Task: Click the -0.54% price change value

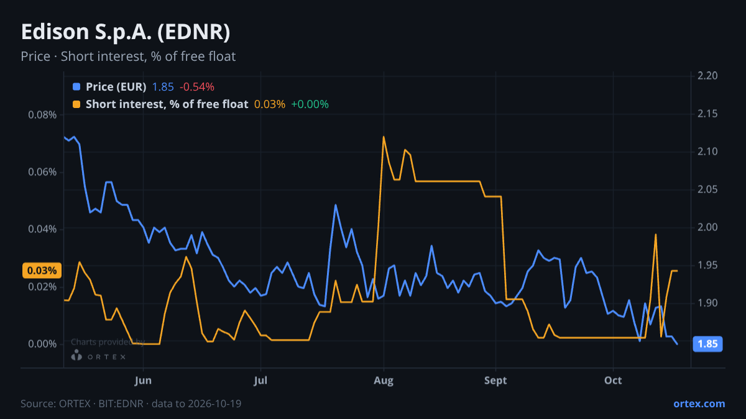Action: point(197,87)
